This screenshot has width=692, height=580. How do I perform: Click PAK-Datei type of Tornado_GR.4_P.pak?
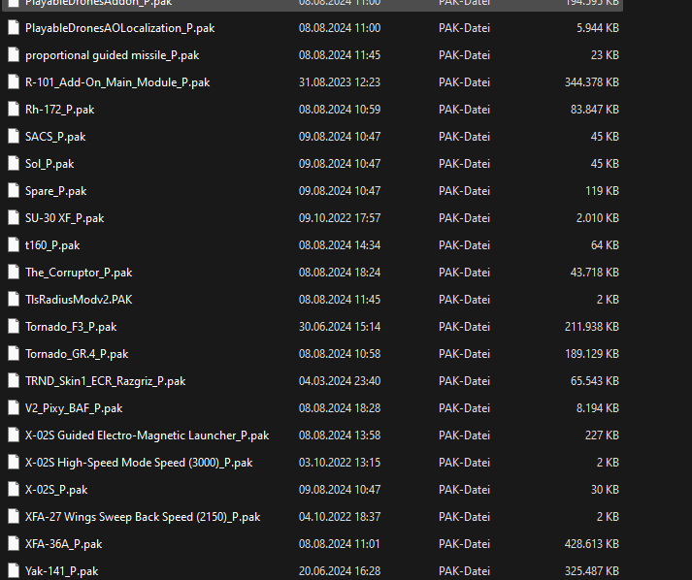pos(464,354)
